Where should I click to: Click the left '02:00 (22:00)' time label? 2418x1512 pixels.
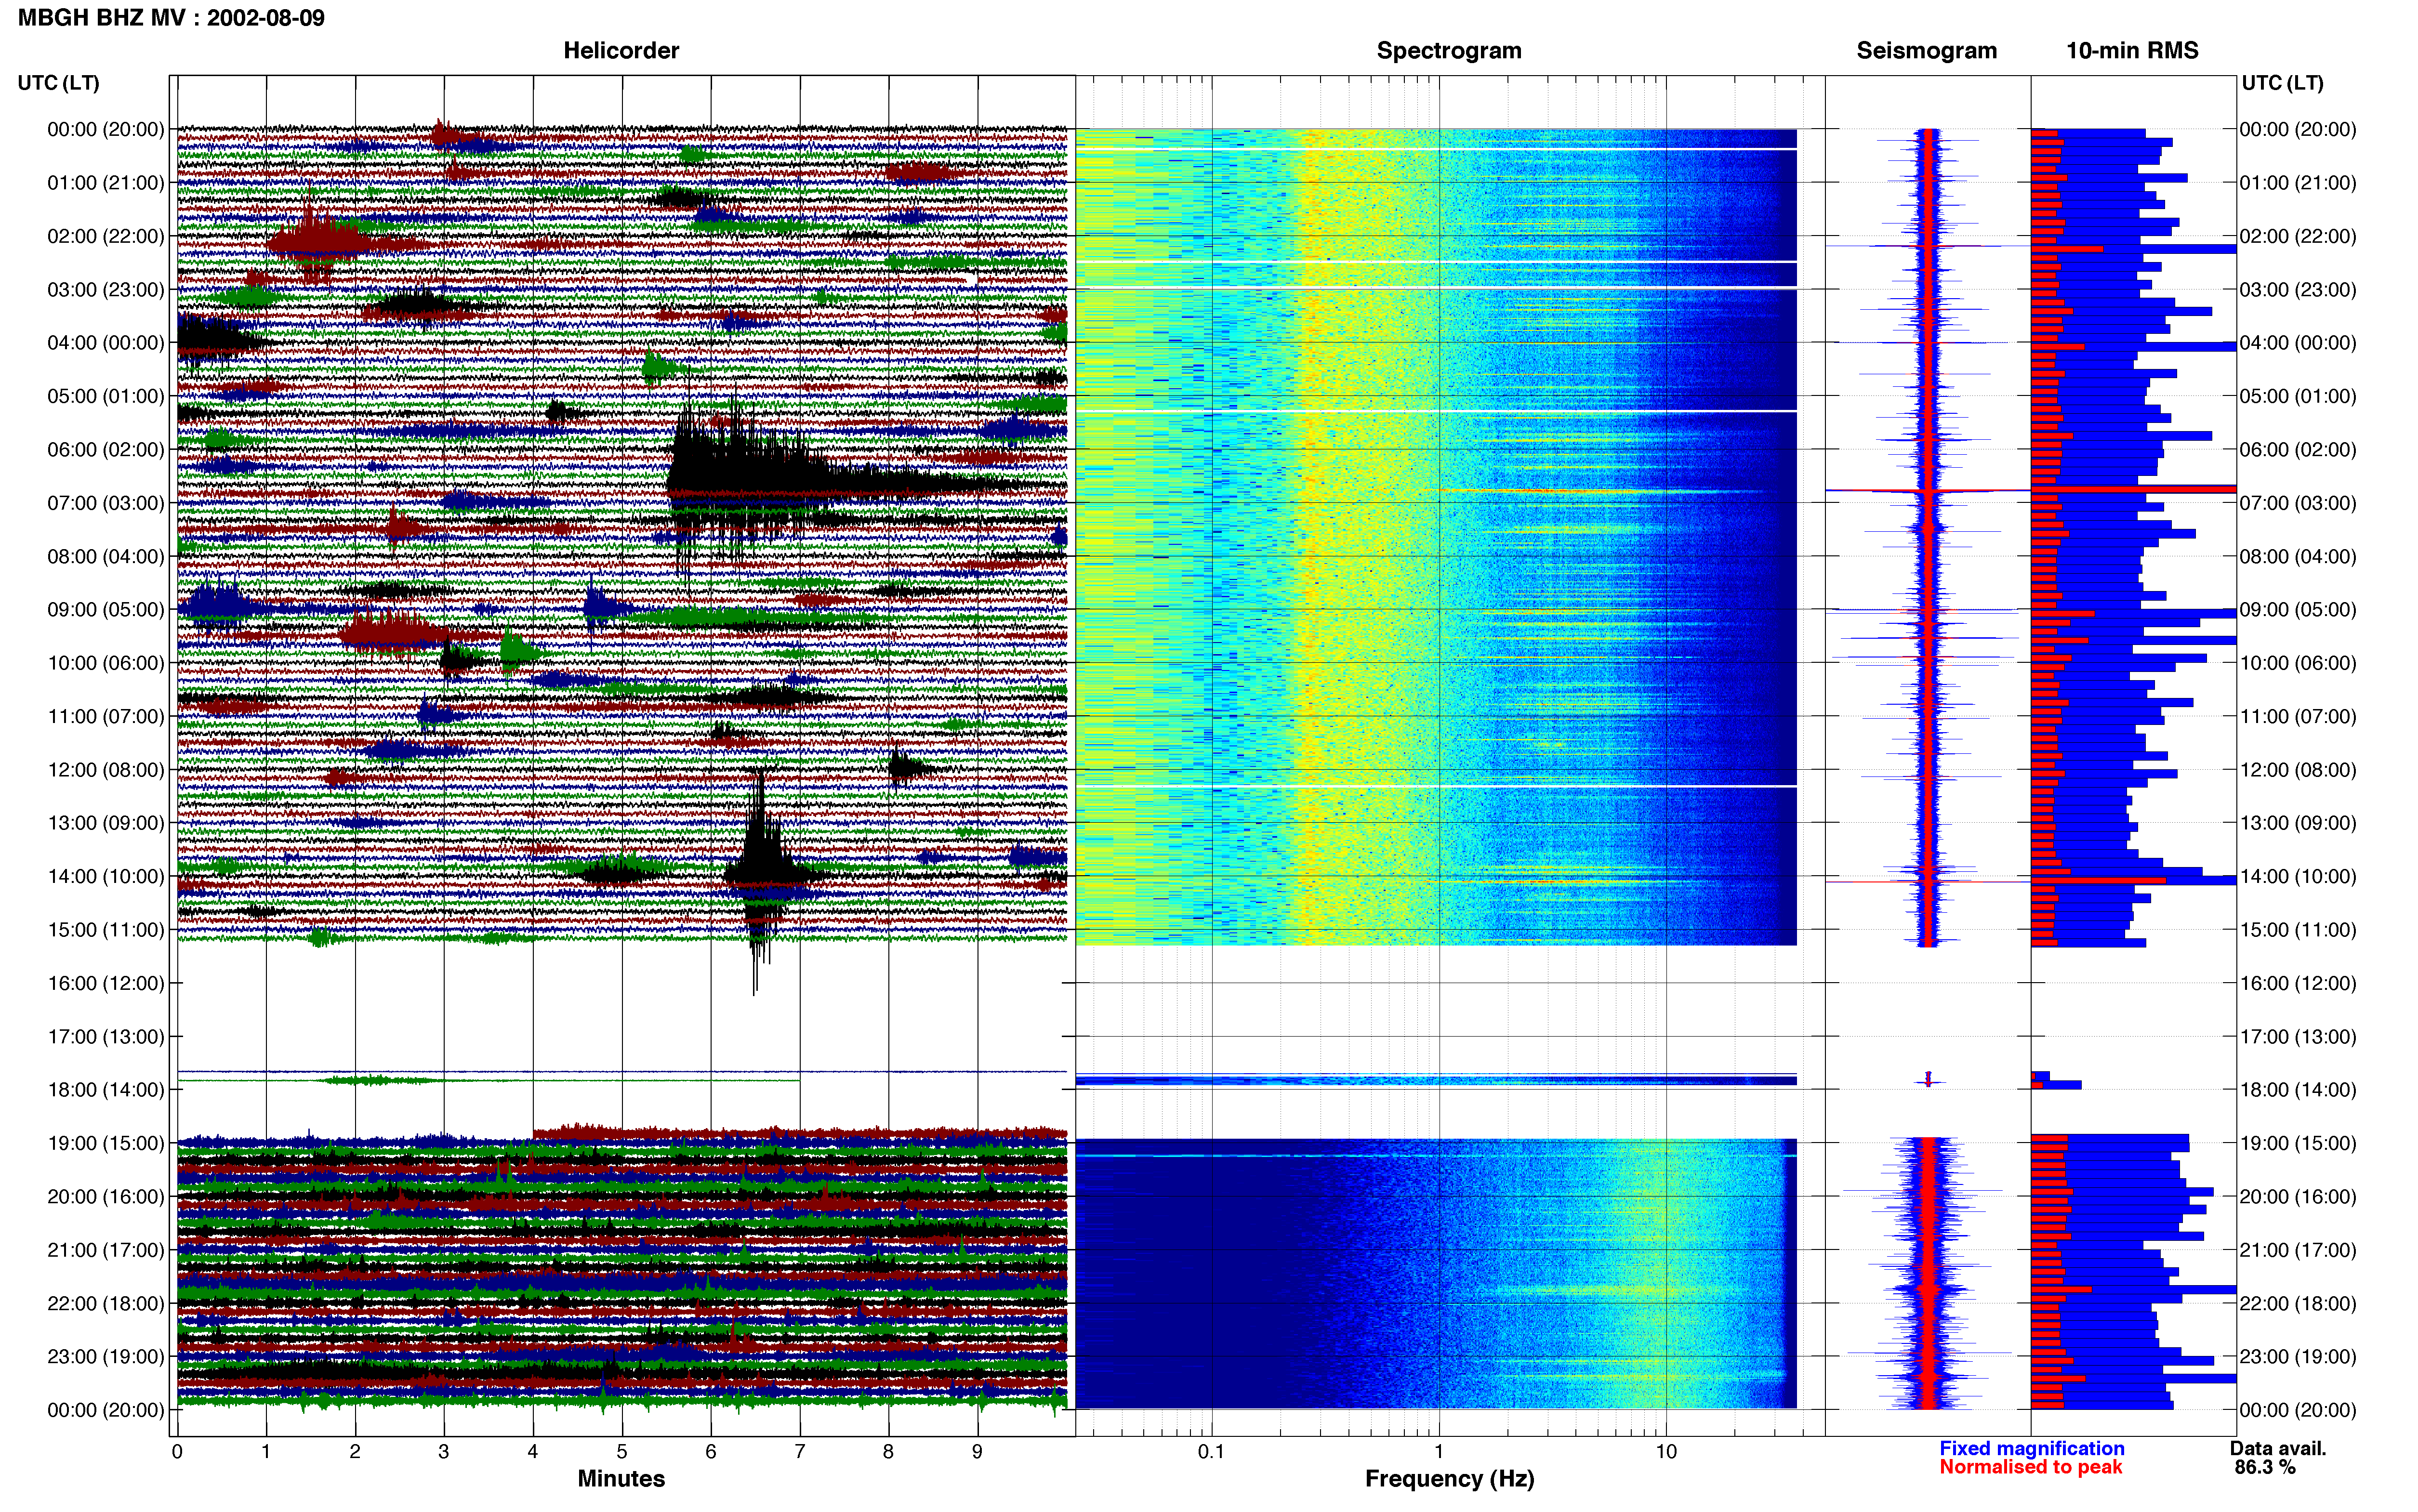point(106,236)
